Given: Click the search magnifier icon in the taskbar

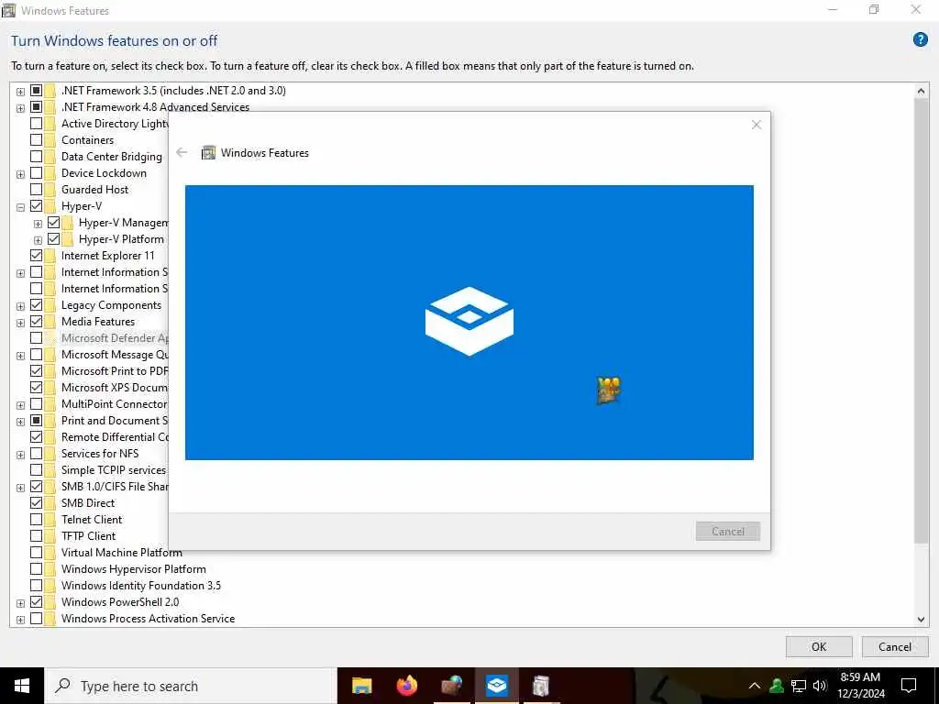Looking at the screenshot, I should coord(62,686).
